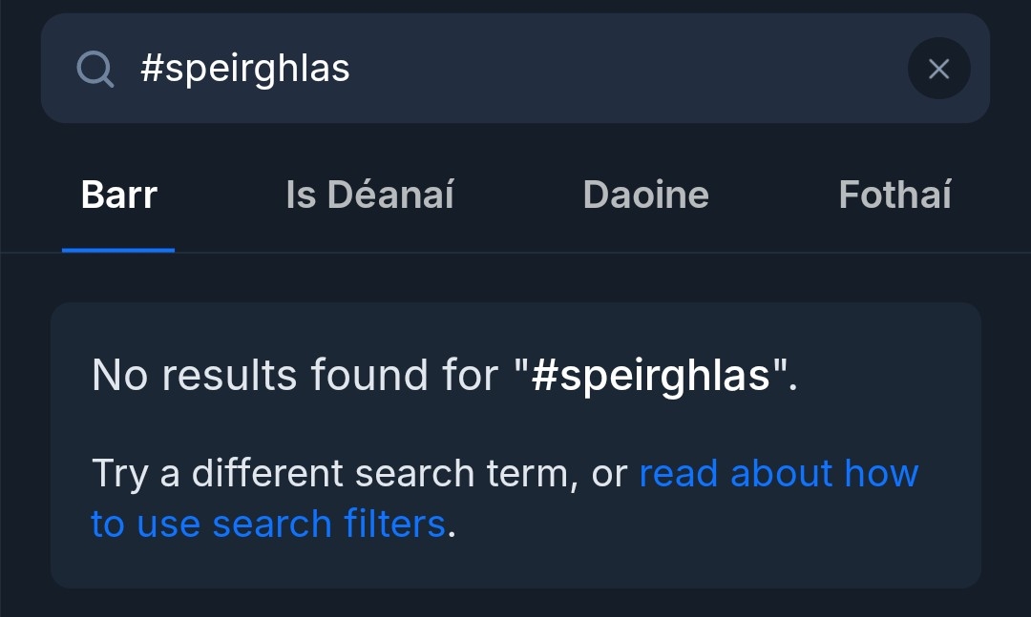Place cursor after #speirghlas query text

click(x=352, y=69)
